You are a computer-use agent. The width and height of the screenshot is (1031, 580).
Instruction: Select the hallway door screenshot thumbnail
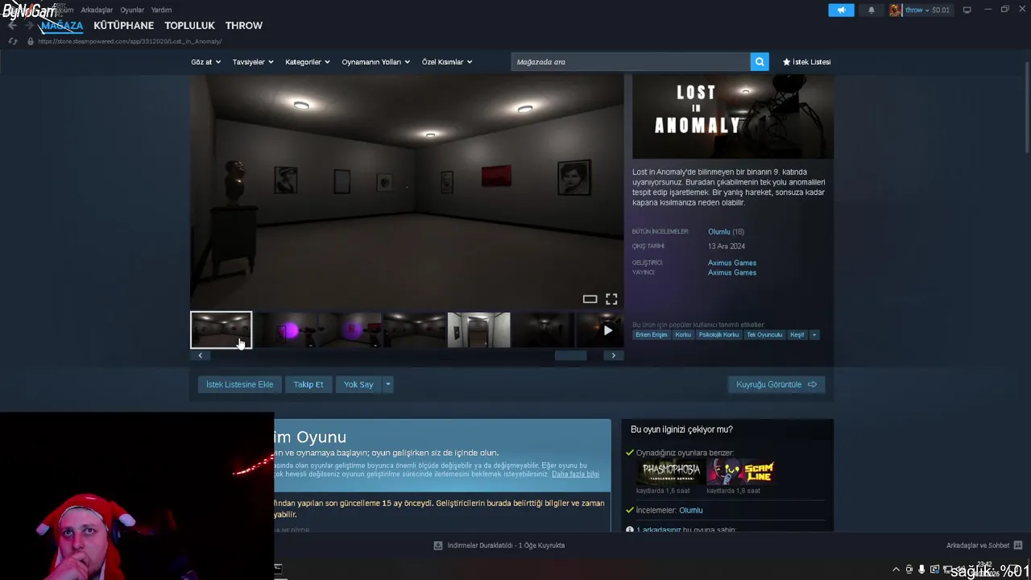(x=478, y=330)
